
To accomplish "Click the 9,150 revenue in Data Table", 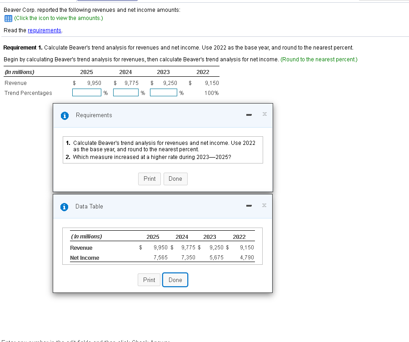I will point(247,248).
